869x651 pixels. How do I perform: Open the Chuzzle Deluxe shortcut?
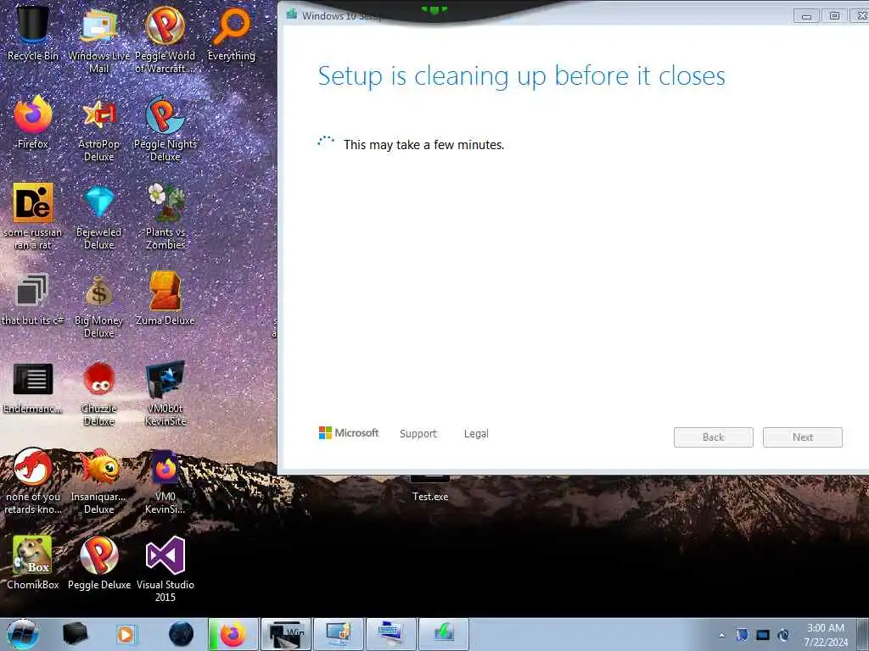(98, 393)
